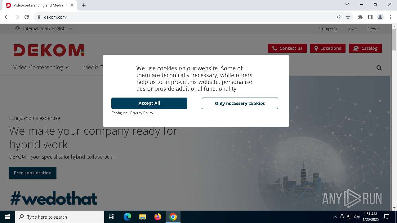Open the Chrome extensions puzzle icon
Image resolution: width=397 pixels, height=223 pixels.
pos(360,17)
